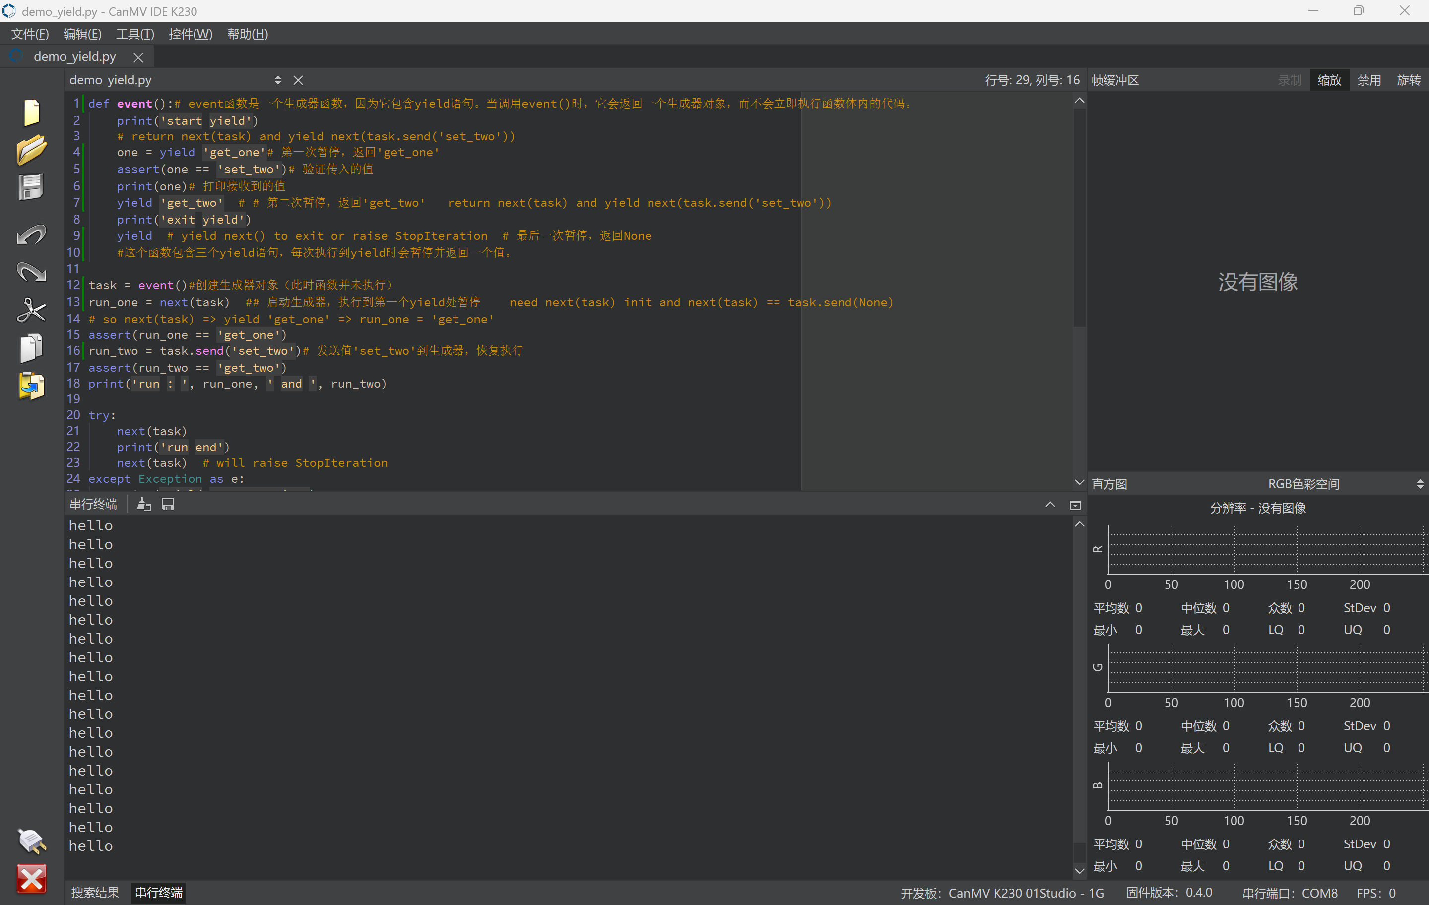Click the code editor scroll-up arrow
The width and height of the screenshot is (1429, 905).
(1080, 101)
